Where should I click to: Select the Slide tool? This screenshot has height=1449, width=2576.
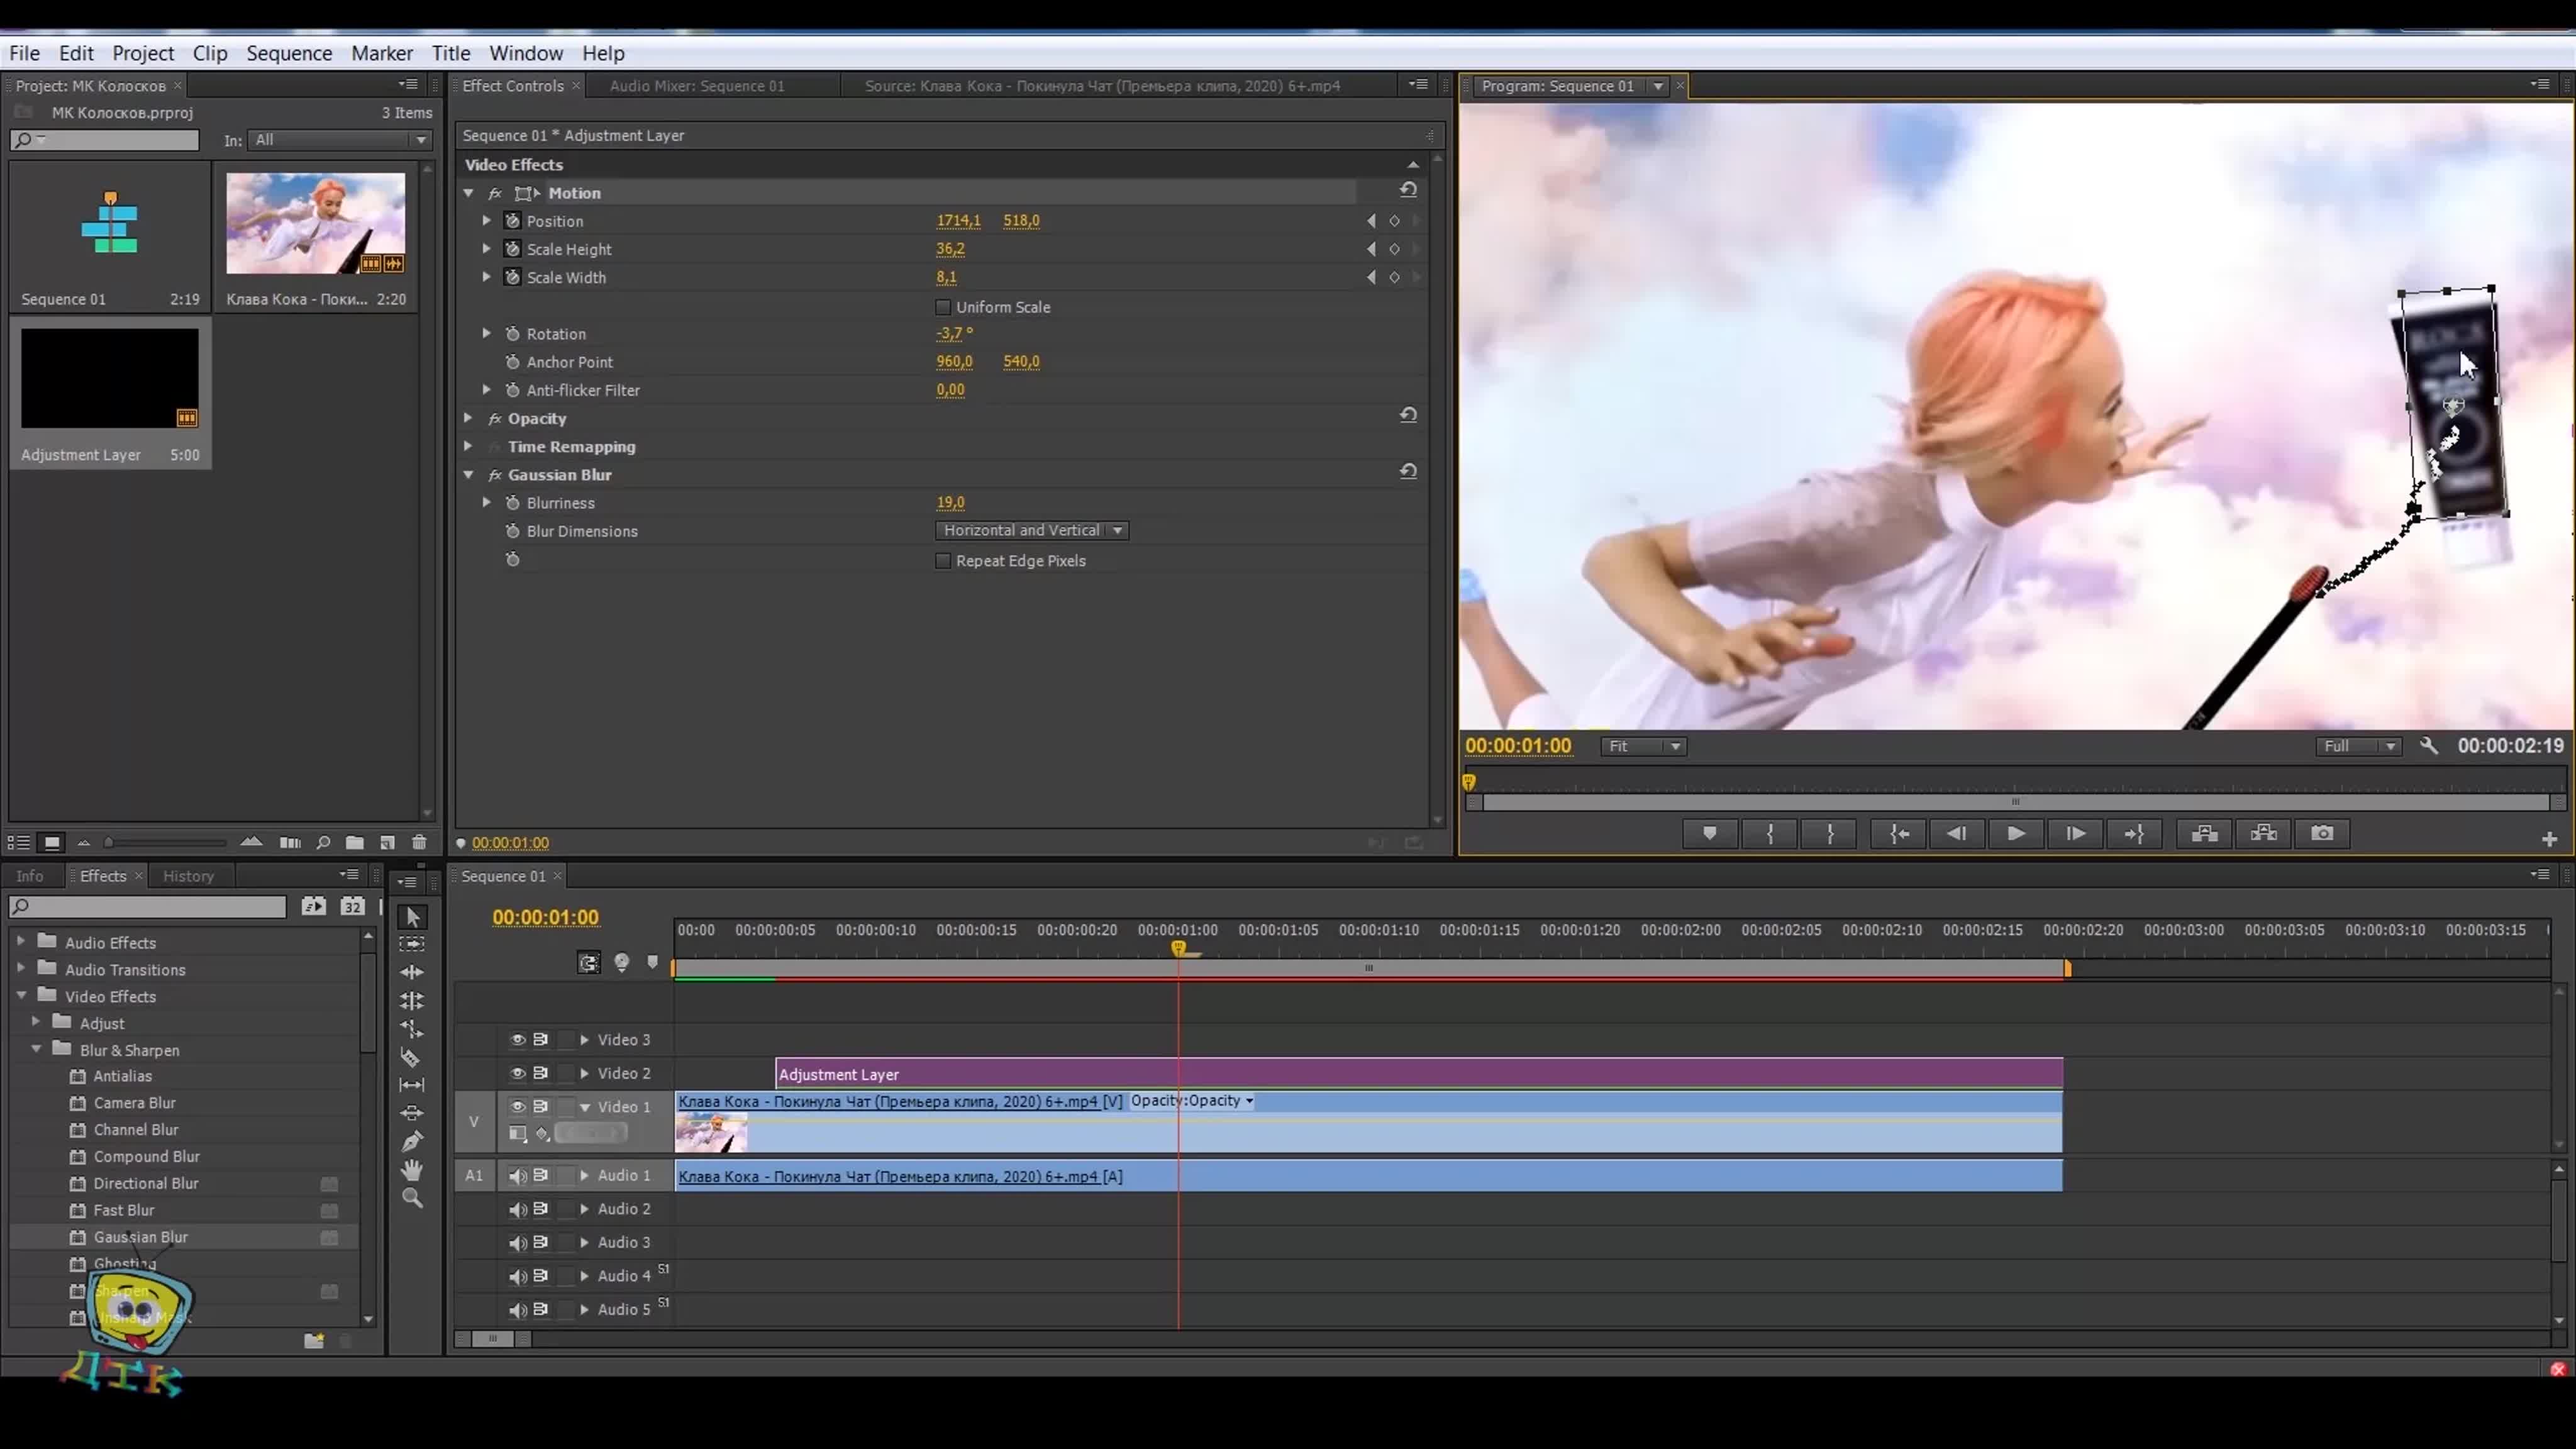(x=412, y=1113)
